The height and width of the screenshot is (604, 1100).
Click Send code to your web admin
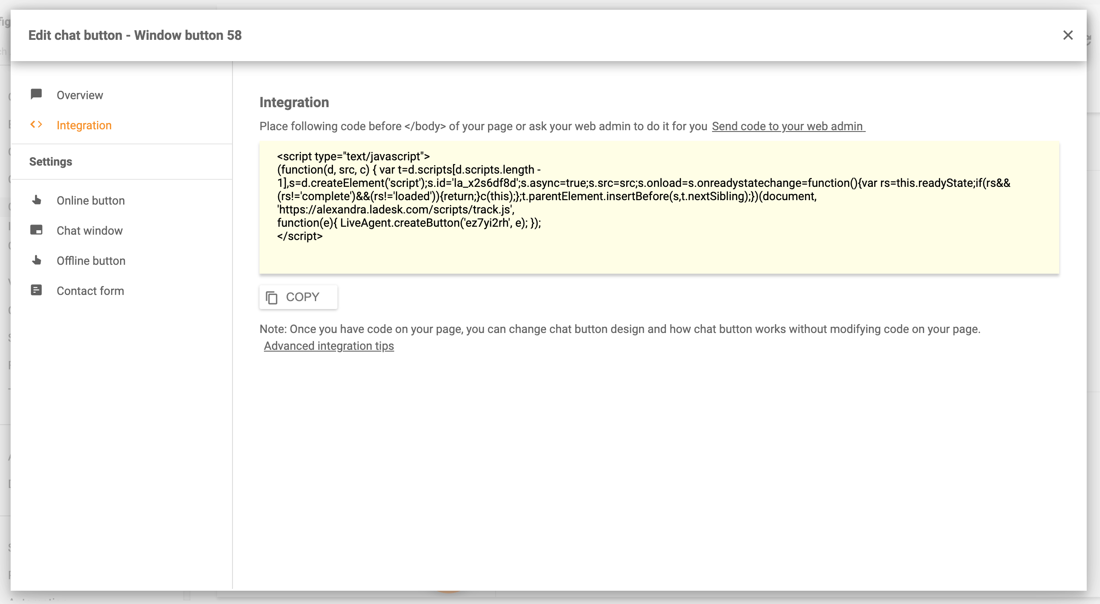coord(787,126)
